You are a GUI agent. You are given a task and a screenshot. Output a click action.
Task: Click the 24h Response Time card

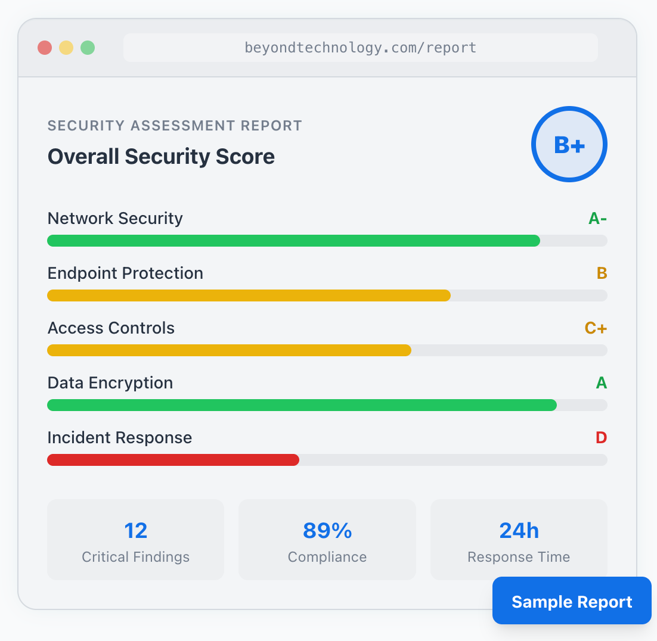[519, 540]
